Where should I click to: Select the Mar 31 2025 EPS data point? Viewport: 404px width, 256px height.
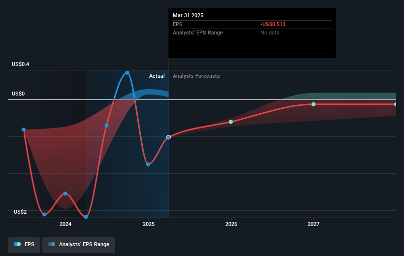168,137
